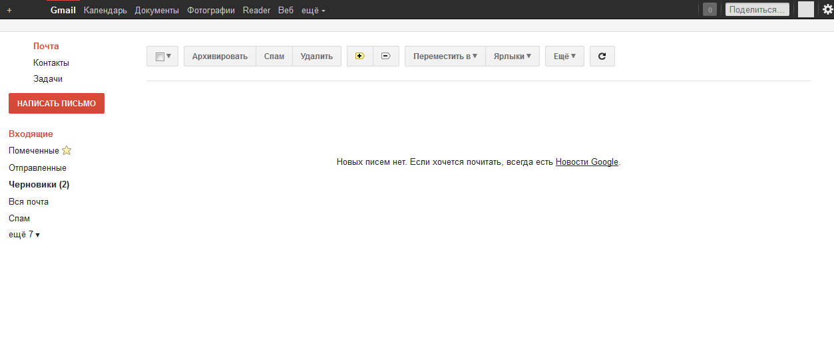Image resolution: width=834 pixels, height=337 pixels.
Task: Click the НАПИСАТЬ ПИСЬМО compose button
Action: pos(57,104)
